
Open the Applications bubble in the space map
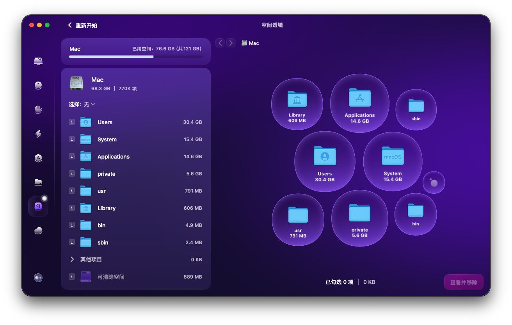[x=359, y=103]
